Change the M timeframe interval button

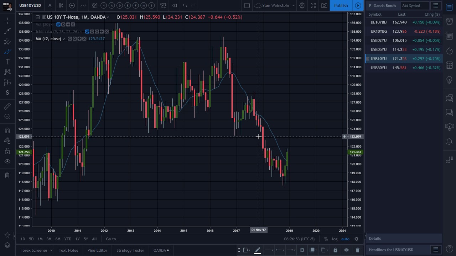click(50, 5)
